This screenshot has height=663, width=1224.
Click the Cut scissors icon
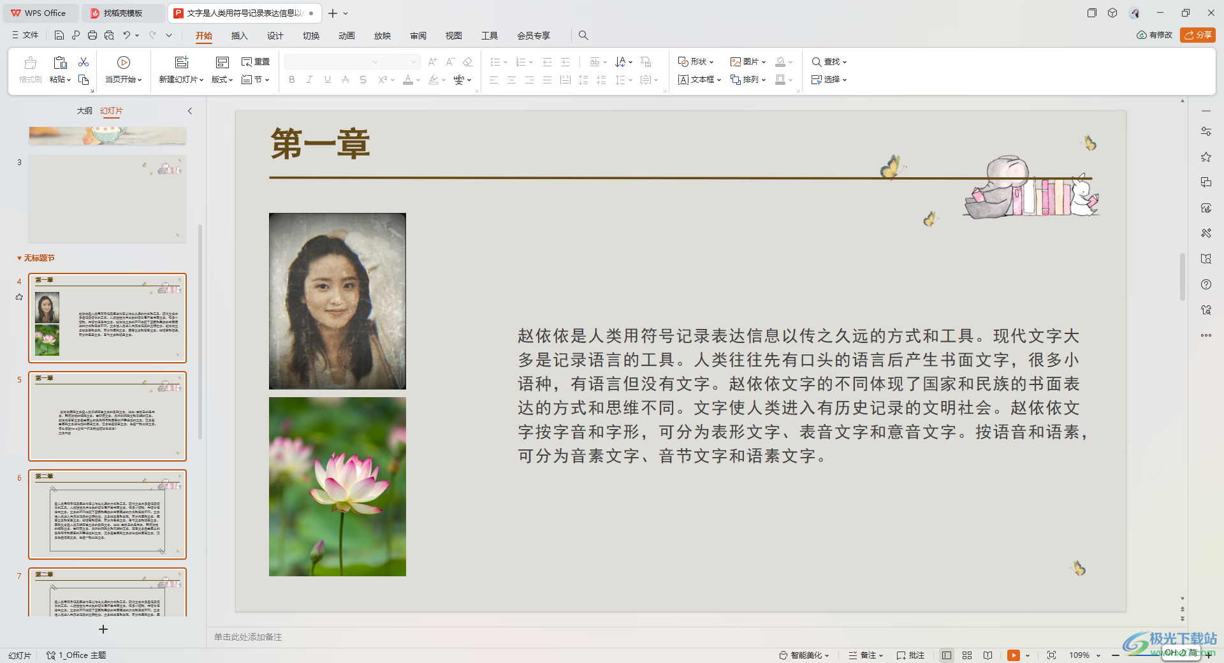[84, 62]
